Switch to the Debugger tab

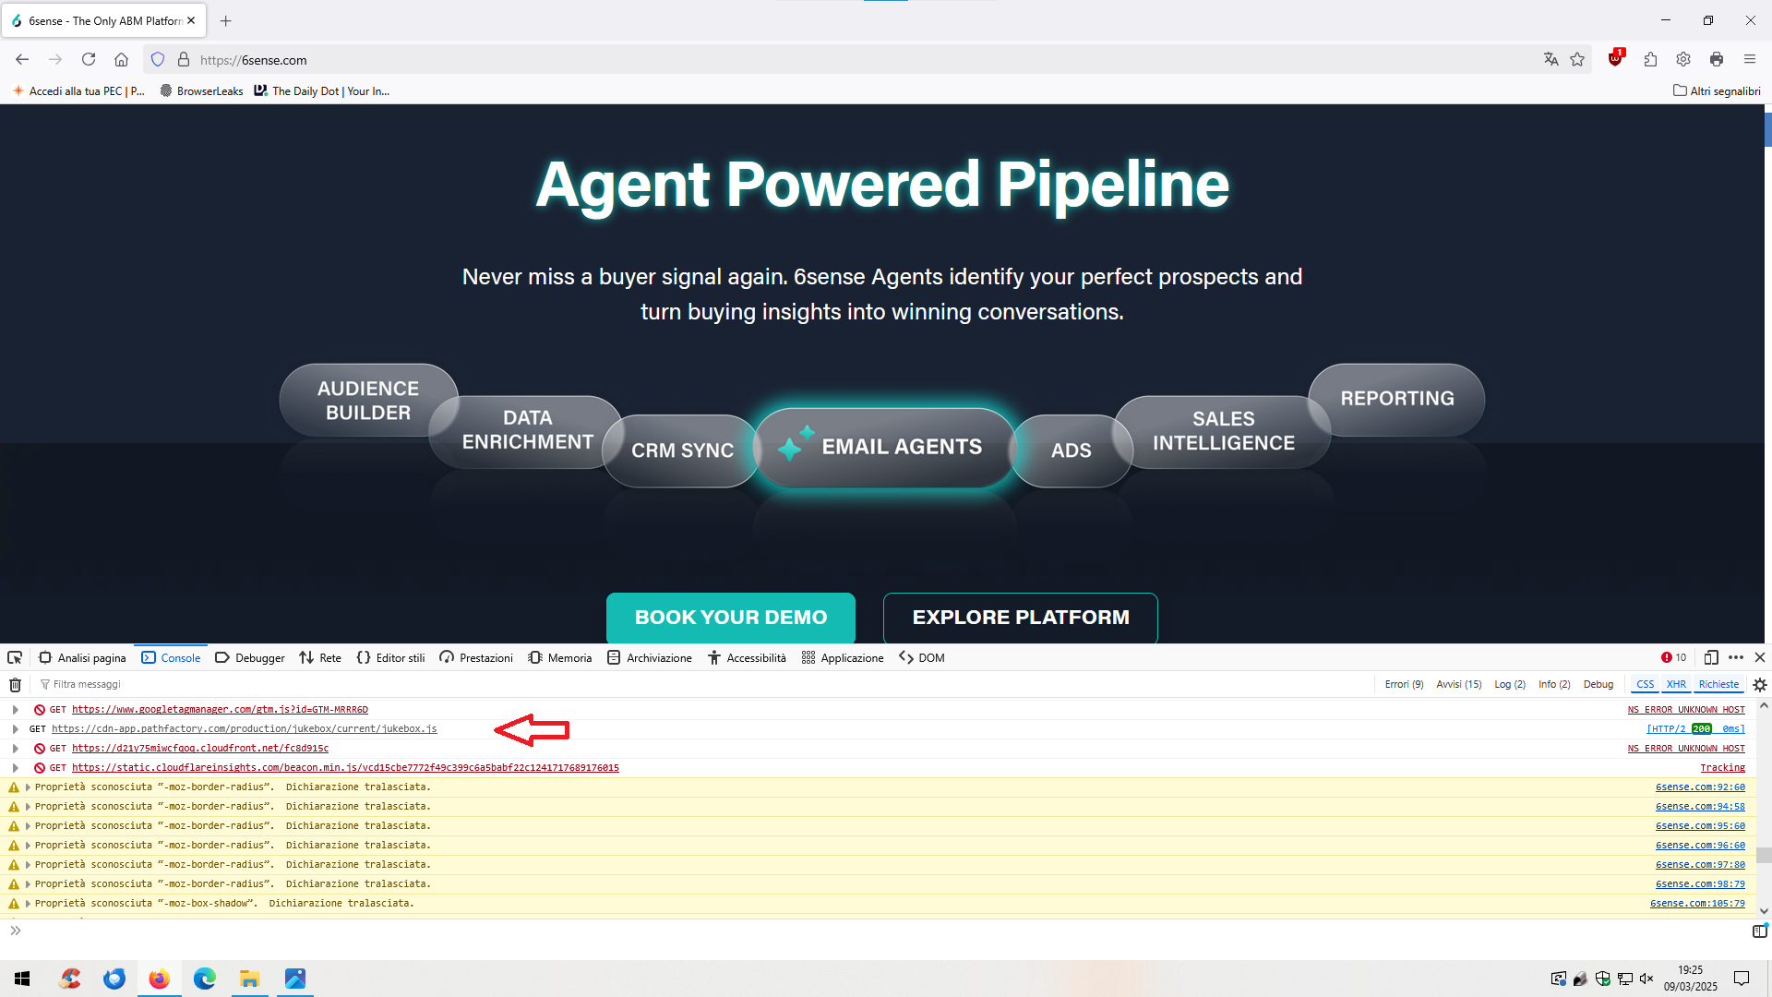pos(250,658)
